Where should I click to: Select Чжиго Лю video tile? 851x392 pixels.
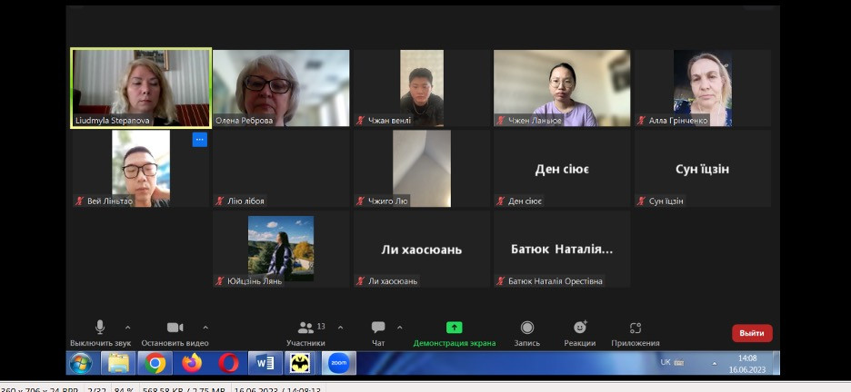tap(422, 169)
